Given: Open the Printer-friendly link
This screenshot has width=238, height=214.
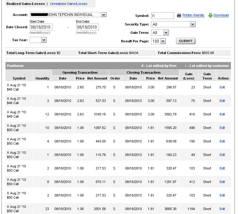Looking at the screenshot, I should 193,15.
